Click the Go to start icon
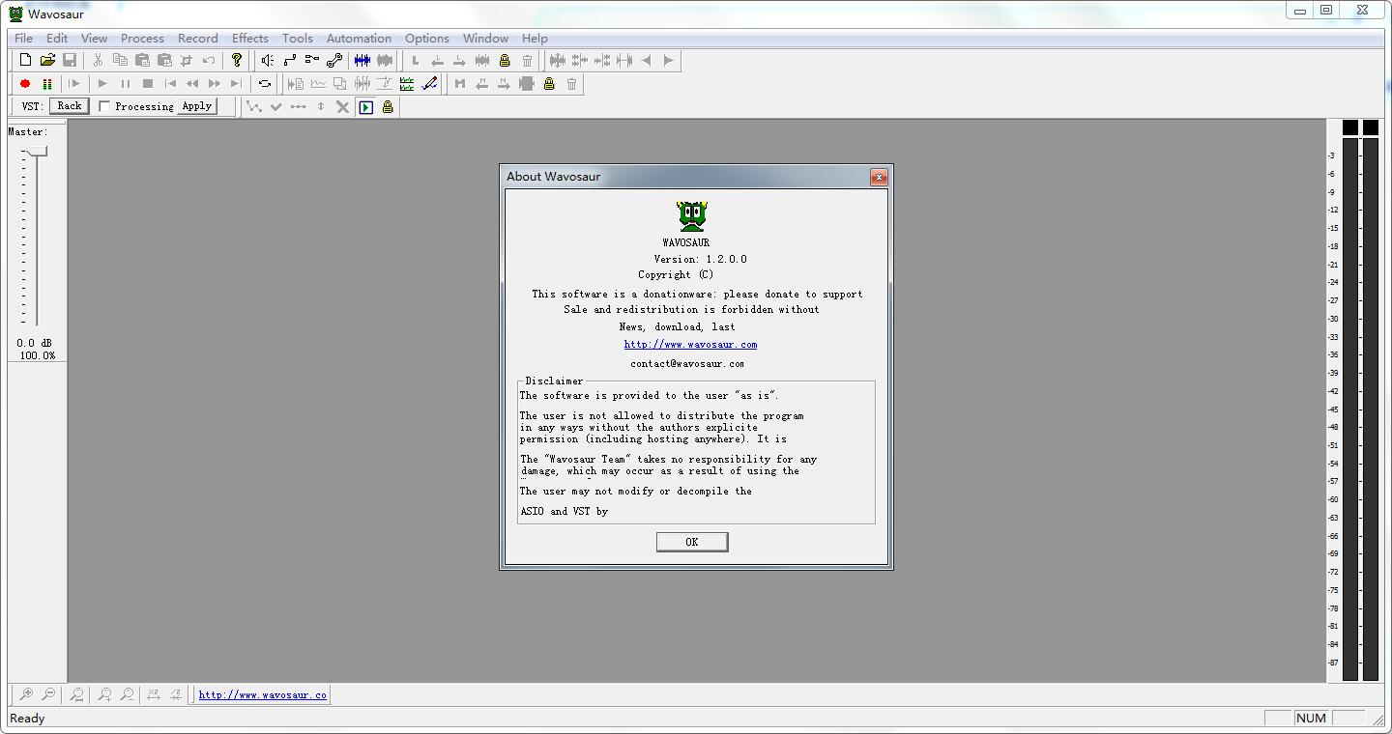 (170, 84)
